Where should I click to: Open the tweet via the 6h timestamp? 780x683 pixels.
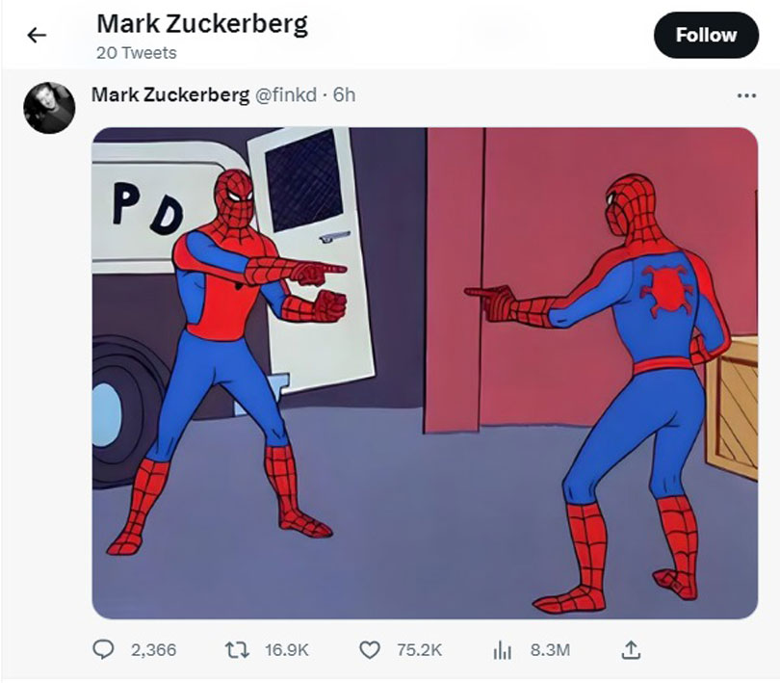[344, 94]
